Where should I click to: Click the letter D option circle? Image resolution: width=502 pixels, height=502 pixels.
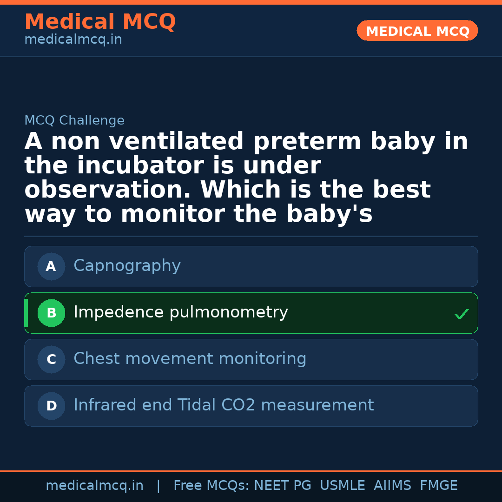point(51,406)
